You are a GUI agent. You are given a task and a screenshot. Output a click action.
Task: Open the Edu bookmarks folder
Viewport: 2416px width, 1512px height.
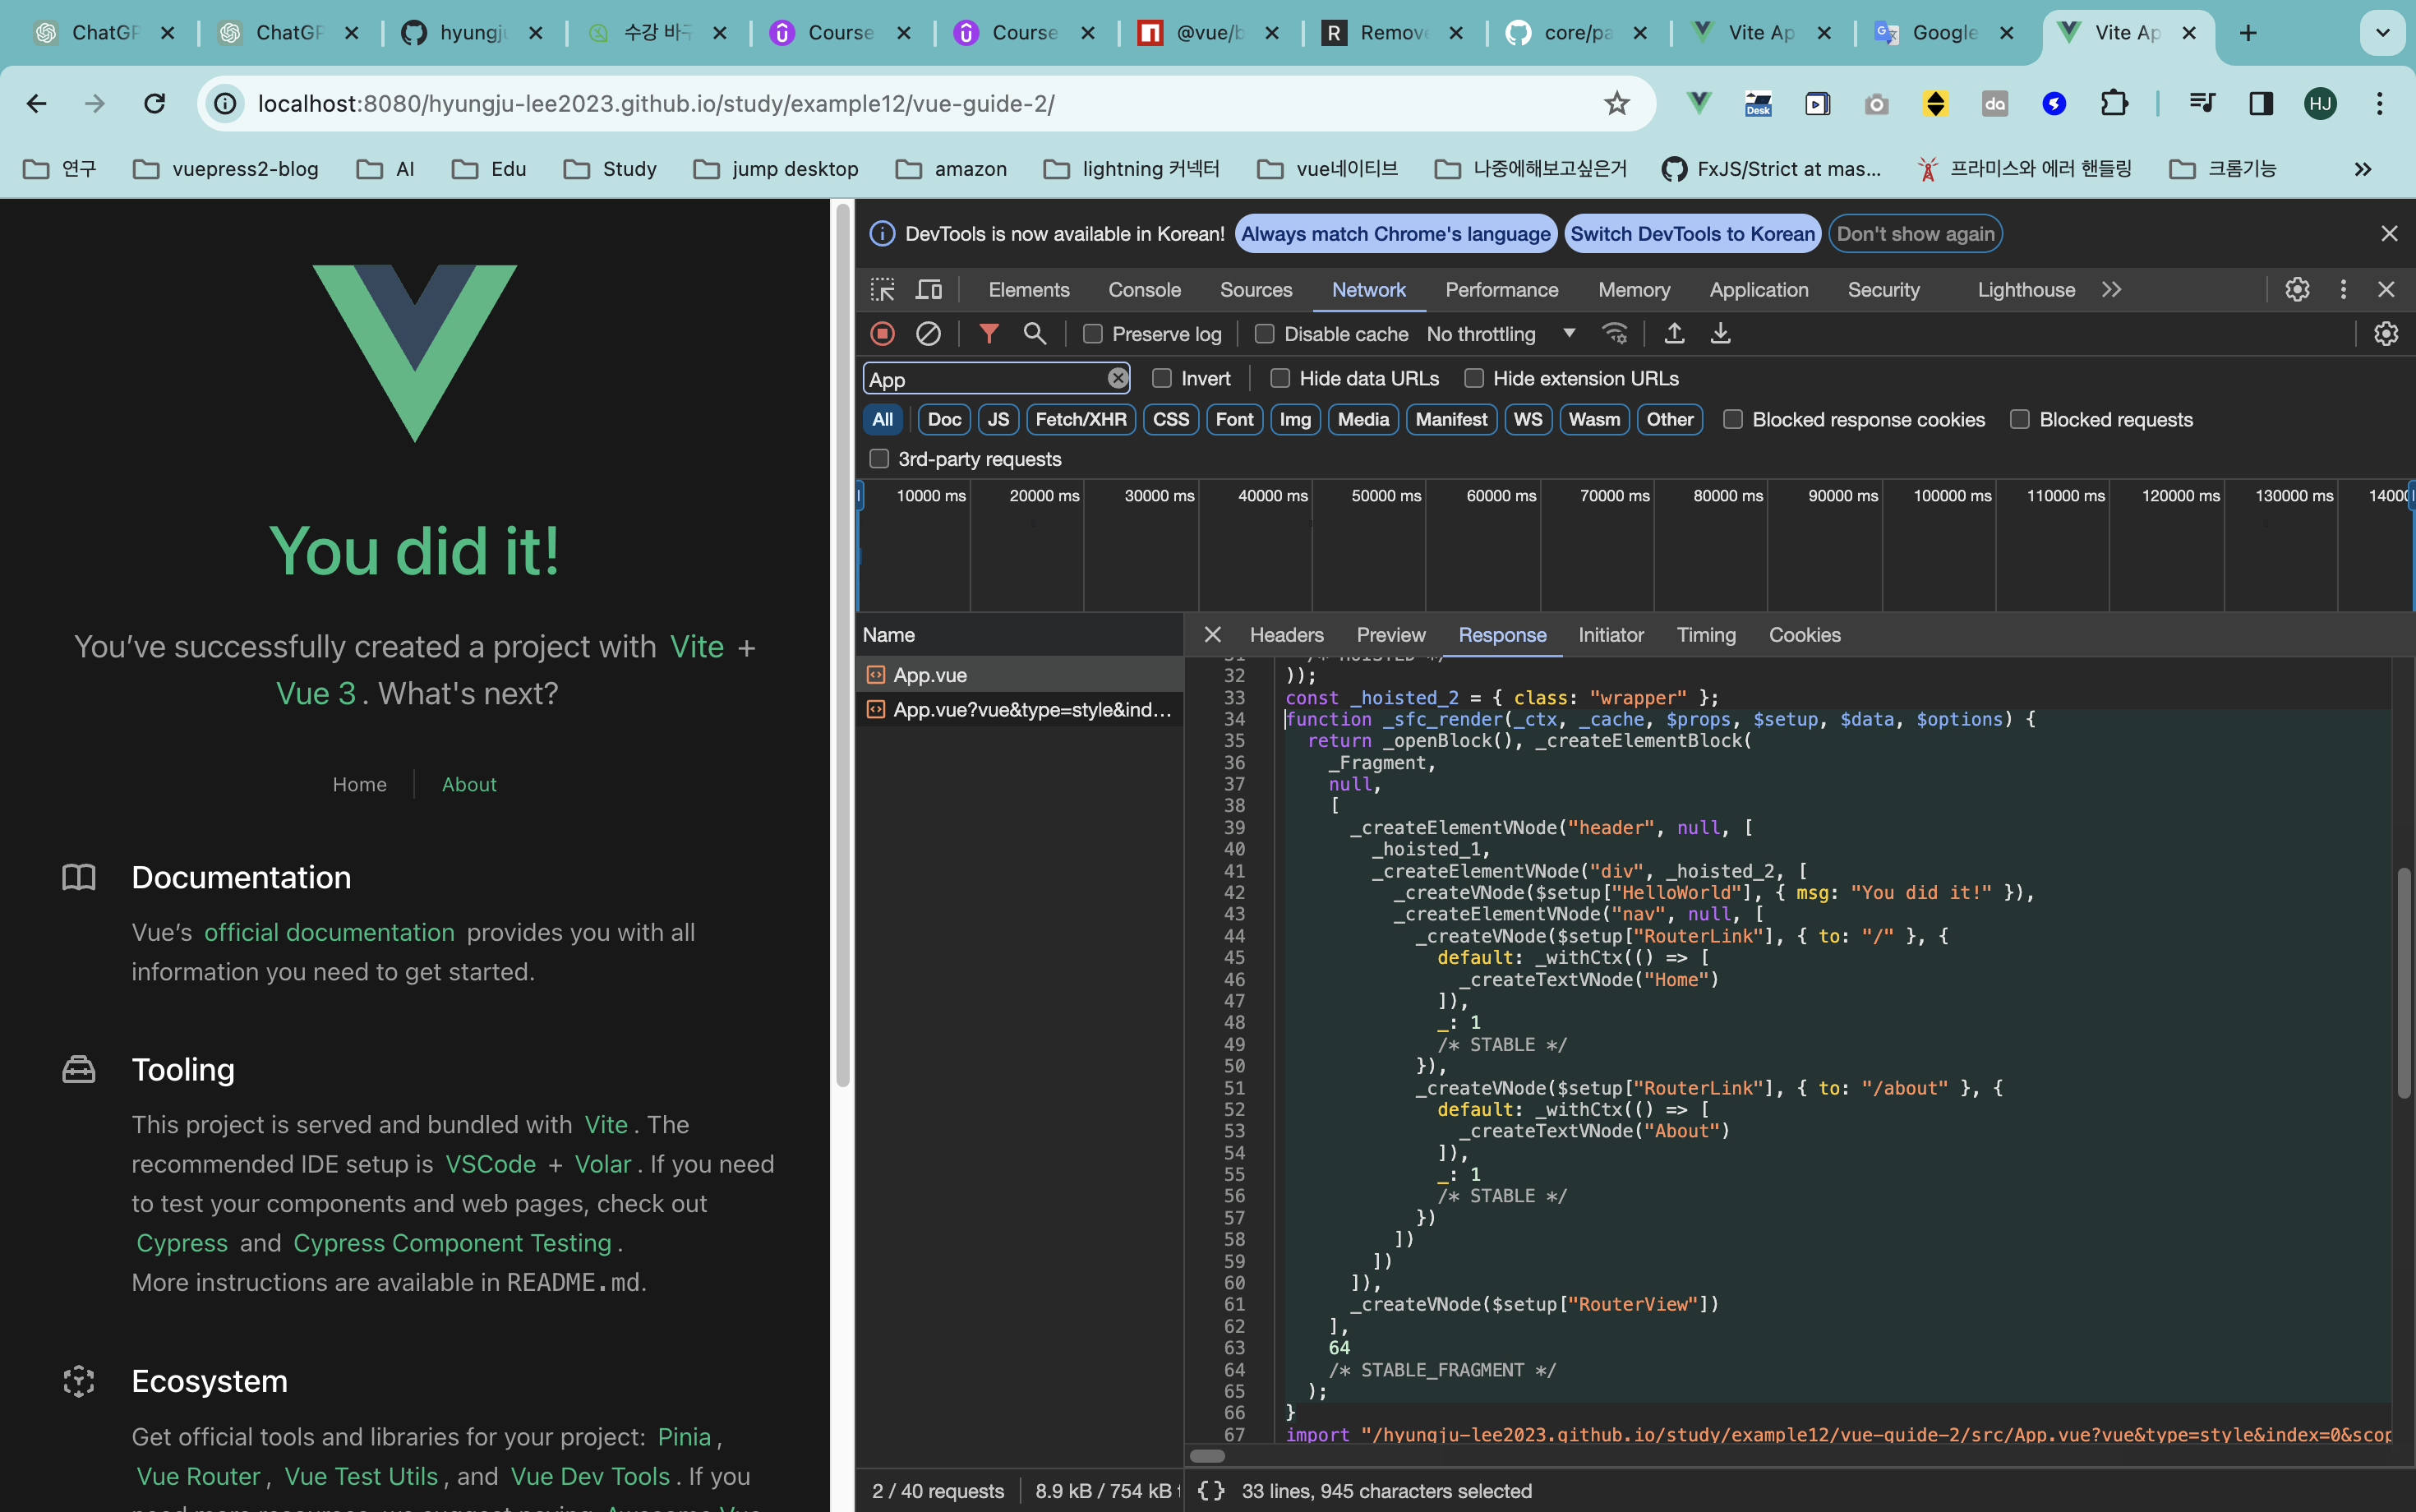[x=489, y=169]
